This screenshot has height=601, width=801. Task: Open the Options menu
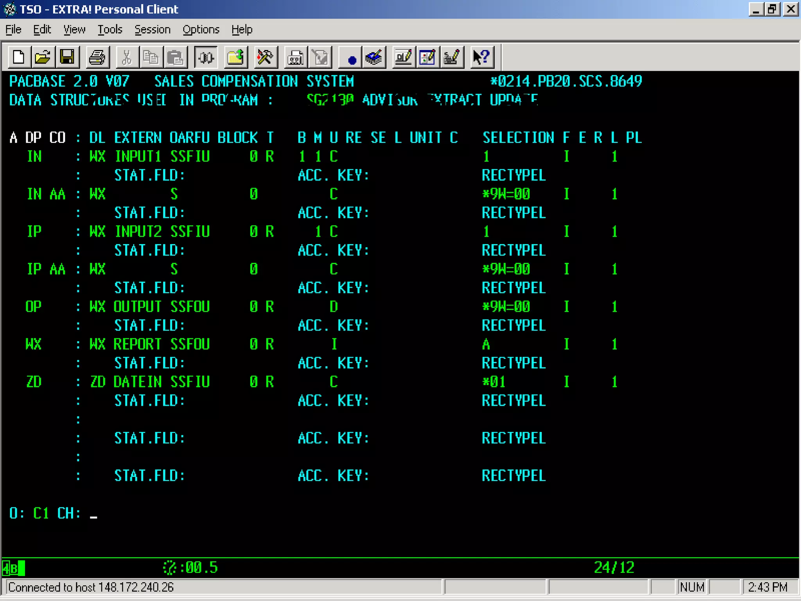(201, 30)
